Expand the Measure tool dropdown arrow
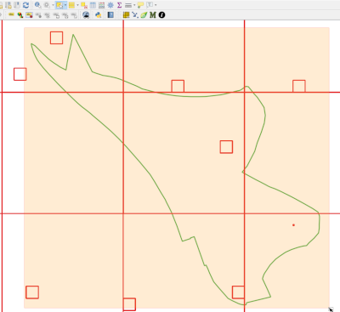Viewport: 340px width, 312px height. [x=134, y=5]
